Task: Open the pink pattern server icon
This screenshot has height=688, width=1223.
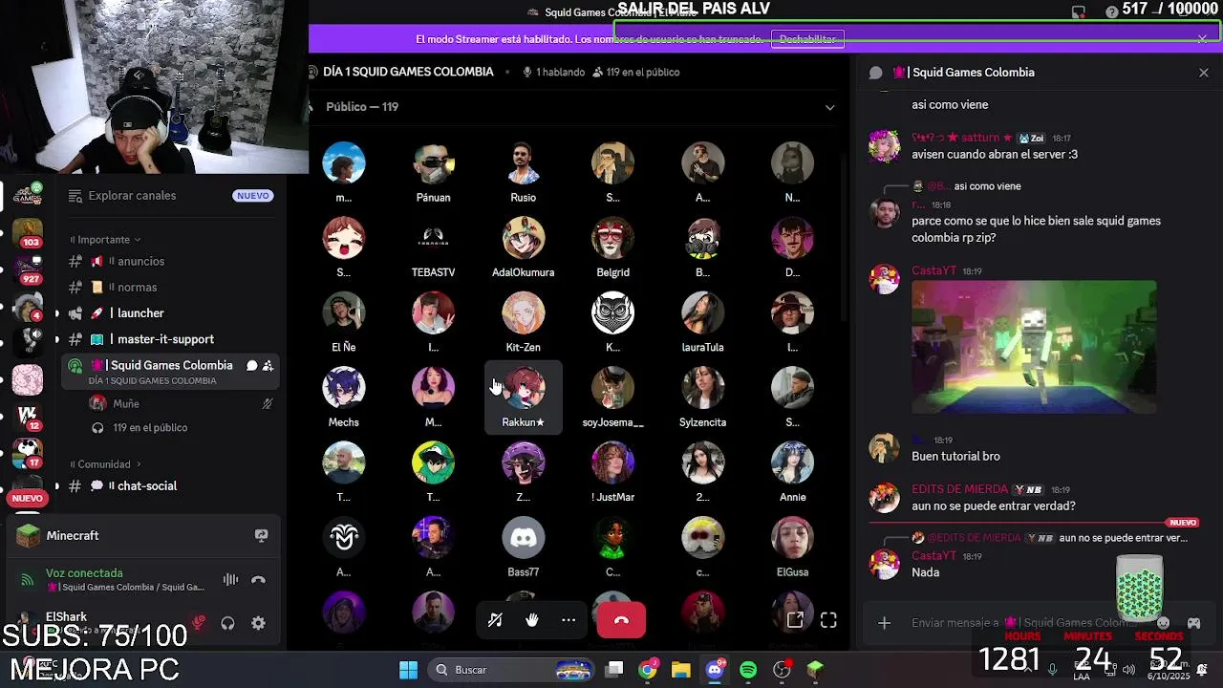Action: click(28, 380)
